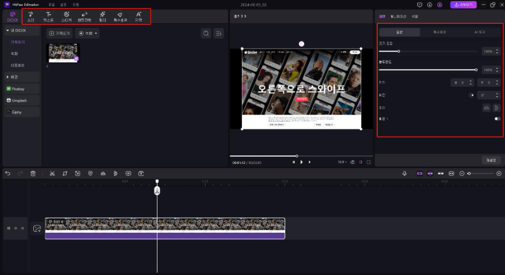Toggle the switch at bottom of properties panel
The image size is (505, 275).
click(x=497, y=118)
